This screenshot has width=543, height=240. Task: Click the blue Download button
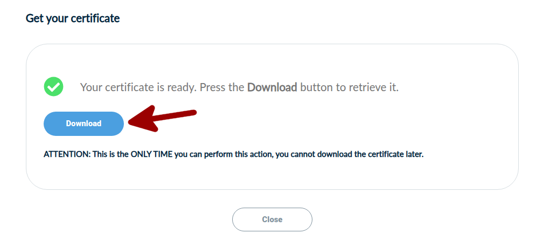pyautogui.click(x=83, y=124)
